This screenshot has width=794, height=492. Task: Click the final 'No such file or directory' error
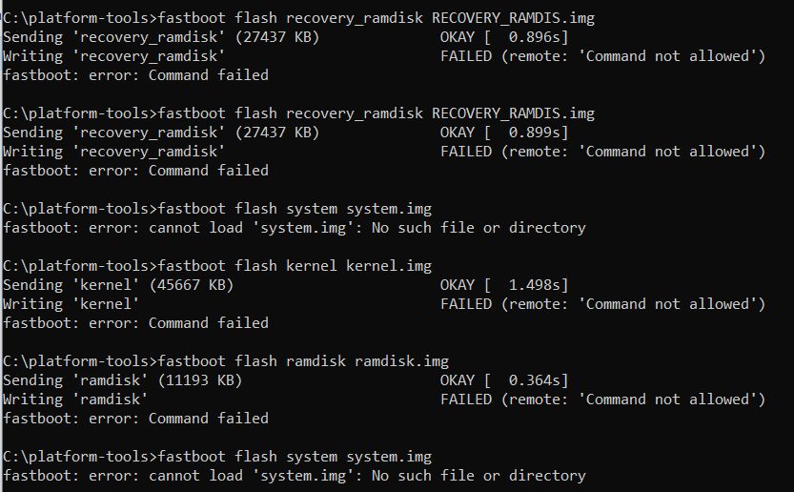[x=478, y=476]
